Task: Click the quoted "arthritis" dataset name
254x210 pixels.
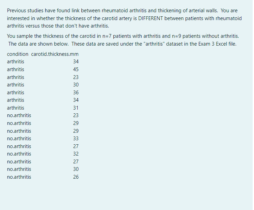Action: [154, 44]
